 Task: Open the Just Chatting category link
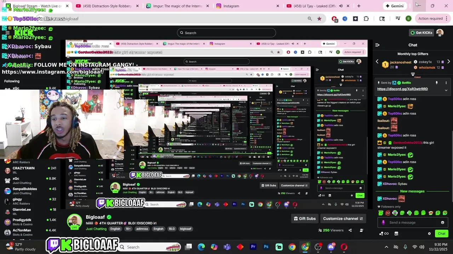pyautogui.click(x=96, y=229)
